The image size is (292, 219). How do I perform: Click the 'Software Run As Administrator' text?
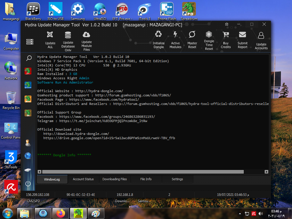click(65, 83)
